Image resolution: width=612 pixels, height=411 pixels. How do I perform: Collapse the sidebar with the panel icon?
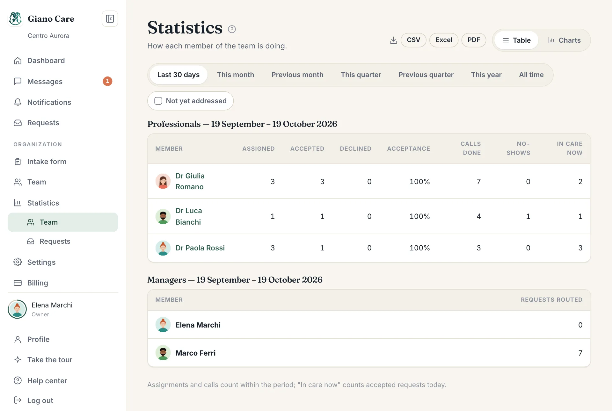tap(110, 19)
